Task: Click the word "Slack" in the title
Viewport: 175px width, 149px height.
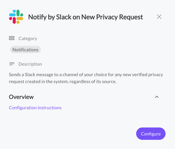Action: 64,17
